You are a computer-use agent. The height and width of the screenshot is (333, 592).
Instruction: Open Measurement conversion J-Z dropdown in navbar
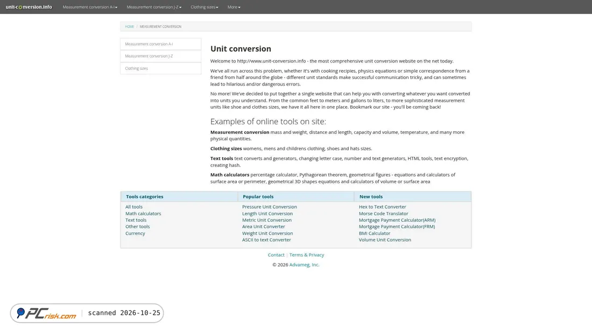pyautogui.click(x=154, y=7)
